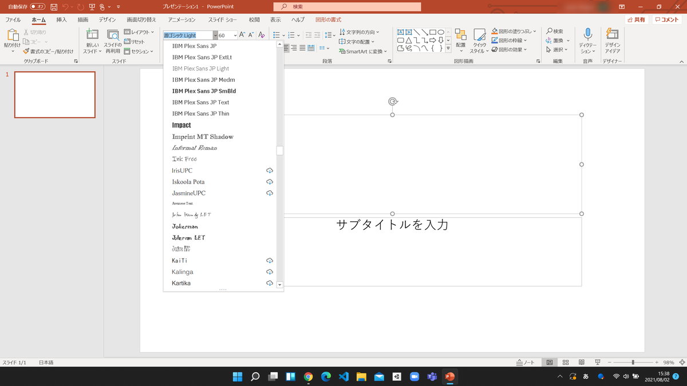Viewport: 687px width, 386px height.
Task: Select the oval shape in shapes gallery
Action: (x=441, y=32)
